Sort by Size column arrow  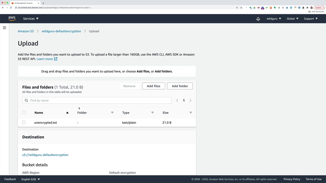tap(191, 113)
